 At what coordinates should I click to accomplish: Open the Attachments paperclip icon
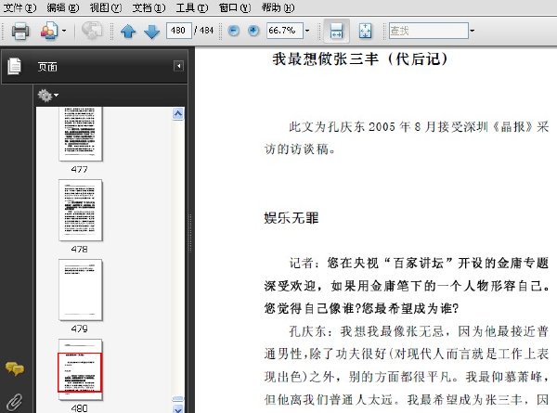pos(14,403)
